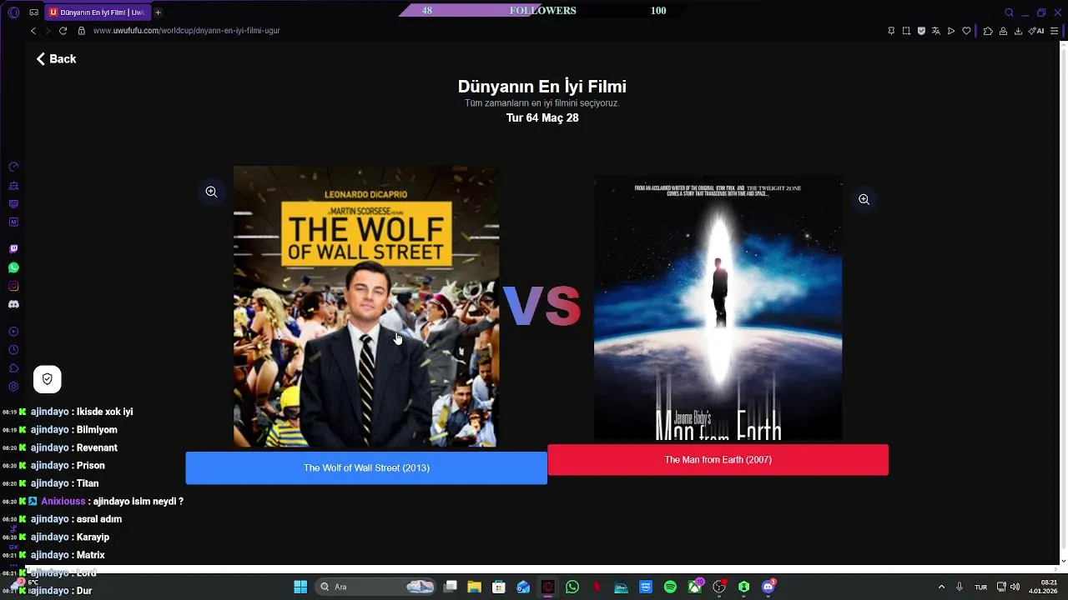Go back using the Back link
The width and height of the screenshot is (1068, 600).
click(56, 59)
